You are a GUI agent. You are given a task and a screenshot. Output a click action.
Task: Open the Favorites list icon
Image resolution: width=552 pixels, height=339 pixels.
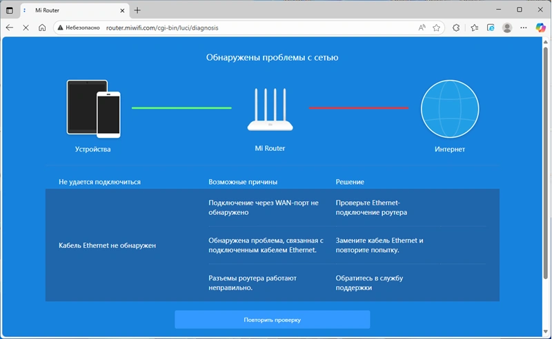coord(474,28)
